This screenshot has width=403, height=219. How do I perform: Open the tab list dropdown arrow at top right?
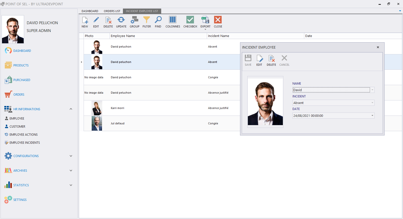click(x=400, y=11)
